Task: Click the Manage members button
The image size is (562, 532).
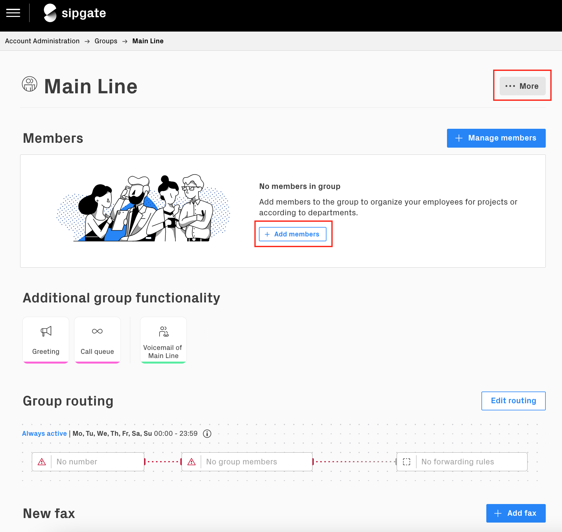Action: click(496, 138)
